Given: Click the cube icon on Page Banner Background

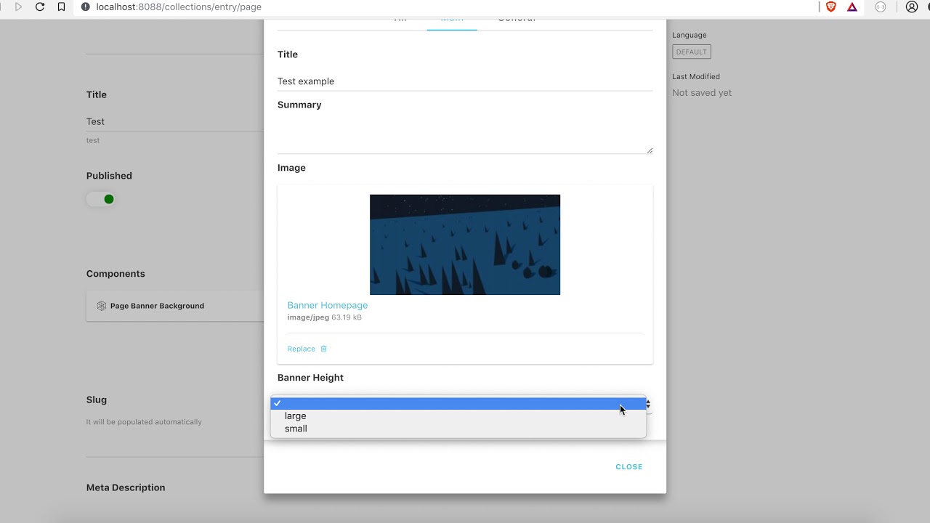Looking at the screenshot, I should (x=102, y=306).
